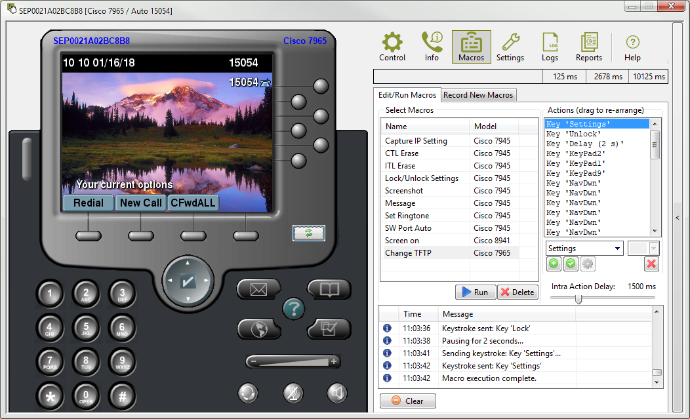
Task: Switch to Record New Macros tab
Action: 478,95
